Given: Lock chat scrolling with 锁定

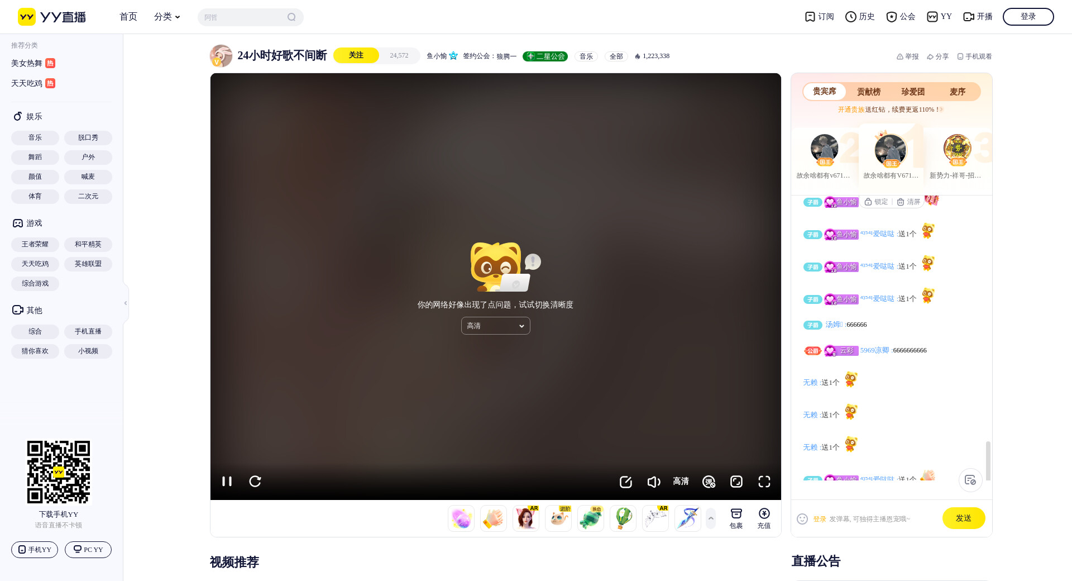Looking at the screenshot, I should [876, 202].
